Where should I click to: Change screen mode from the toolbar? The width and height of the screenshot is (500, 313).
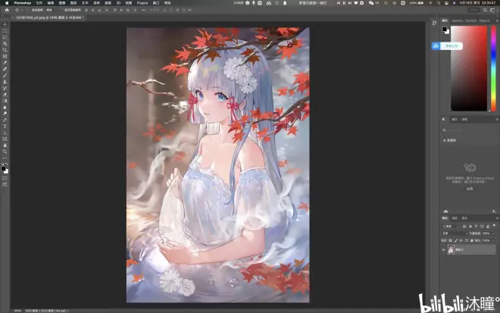pyautogui.click(x=5, y=184)
